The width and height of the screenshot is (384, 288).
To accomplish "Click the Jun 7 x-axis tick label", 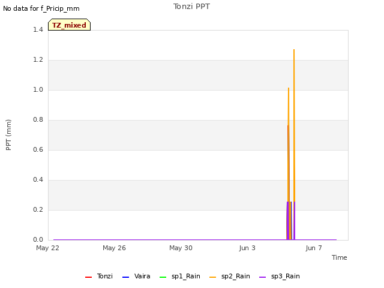I will pyautogui.click(x=314, y=248).
